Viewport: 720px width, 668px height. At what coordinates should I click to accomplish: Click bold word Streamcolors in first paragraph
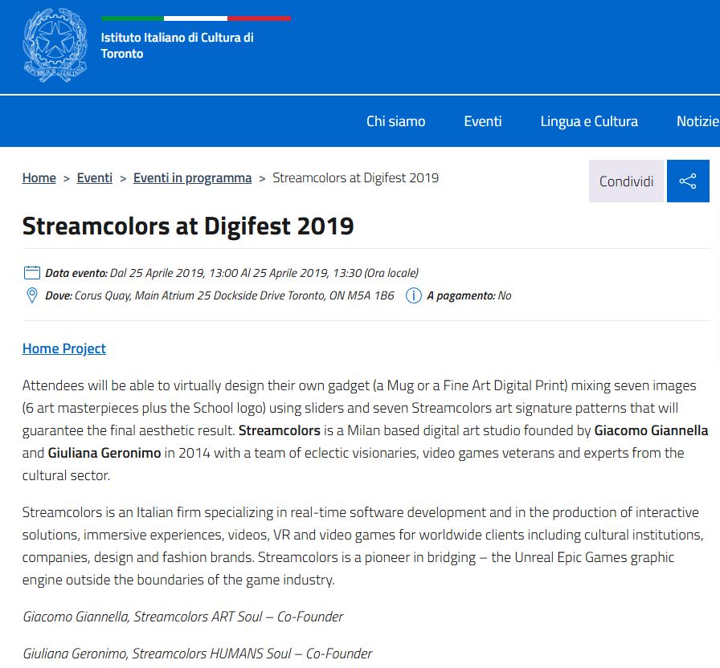tap(279, 430)
